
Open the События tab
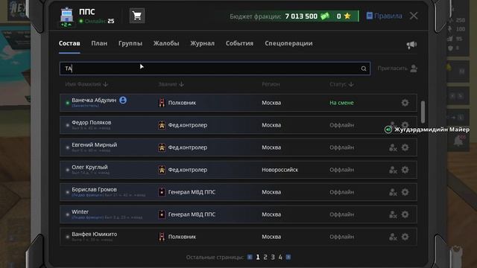pos(239,43)
